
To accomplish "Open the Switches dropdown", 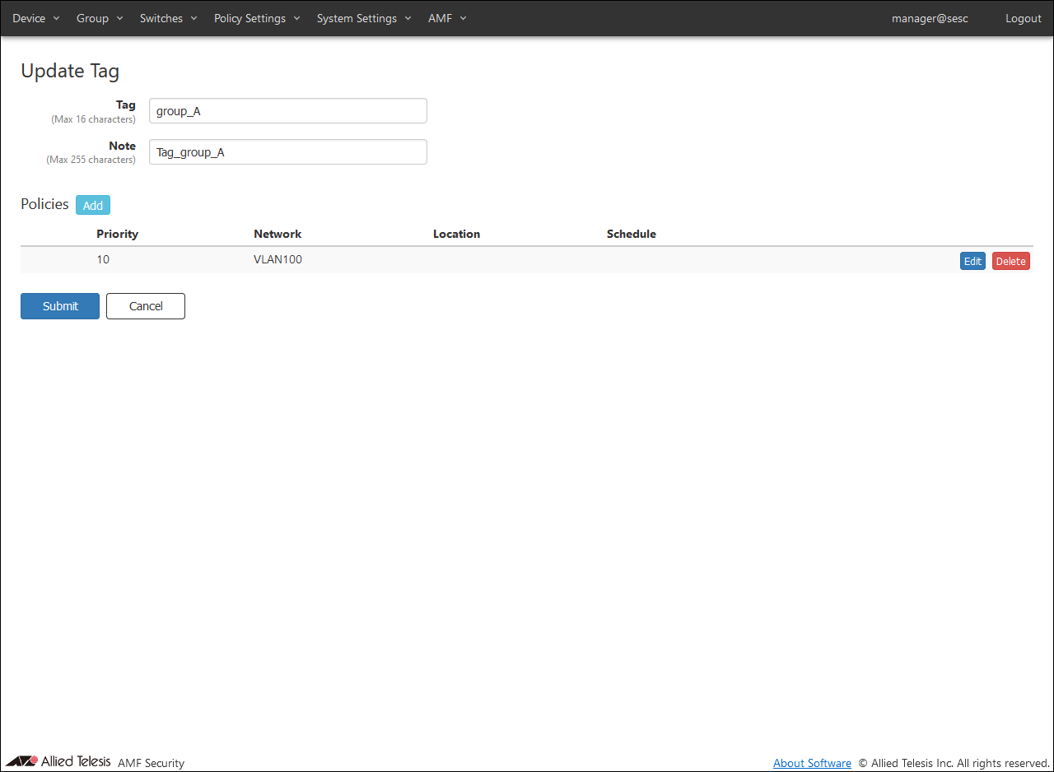I will tap(168, 18).
